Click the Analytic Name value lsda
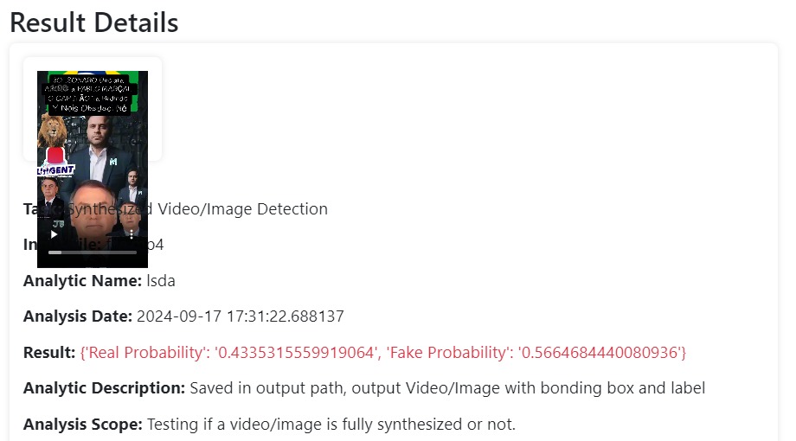 pos(160,281)
